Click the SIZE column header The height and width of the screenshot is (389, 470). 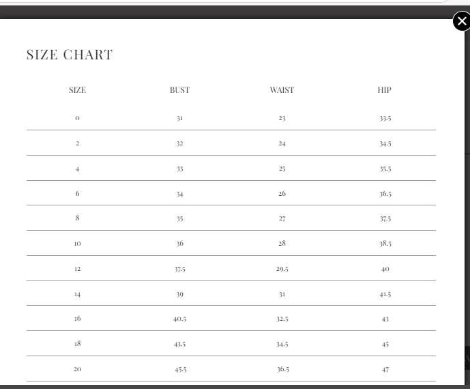click(x=77, y=90)
